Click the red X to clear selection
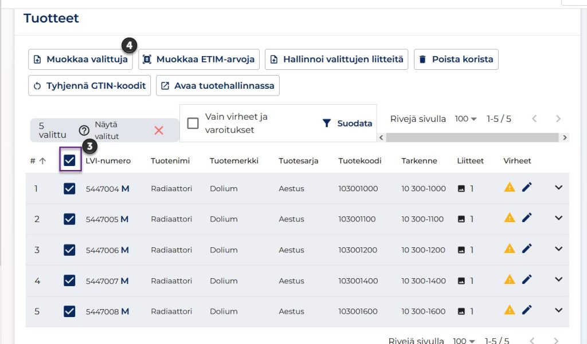Screen dimensions: 587x344 pyautogui.click(x=159, y=131)
